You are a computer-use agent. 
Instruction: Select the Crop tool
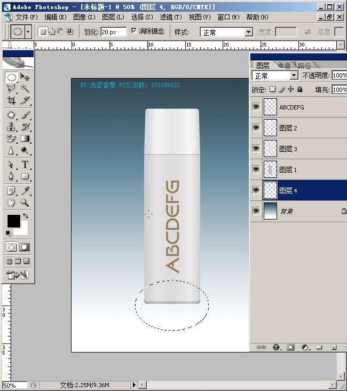[11, 100]
